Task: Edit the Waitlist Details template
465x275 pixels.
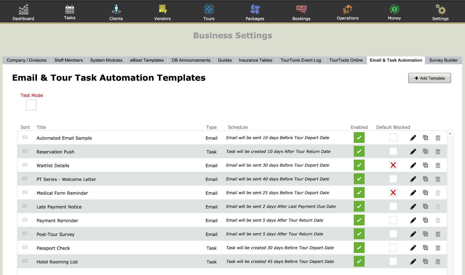Action: 413,165
